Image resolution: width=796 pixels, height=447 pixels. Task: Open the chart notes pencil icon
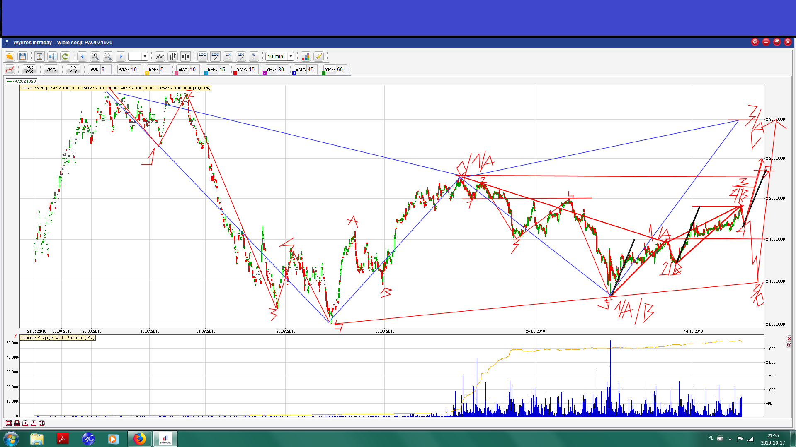click(x=318, y=56)
